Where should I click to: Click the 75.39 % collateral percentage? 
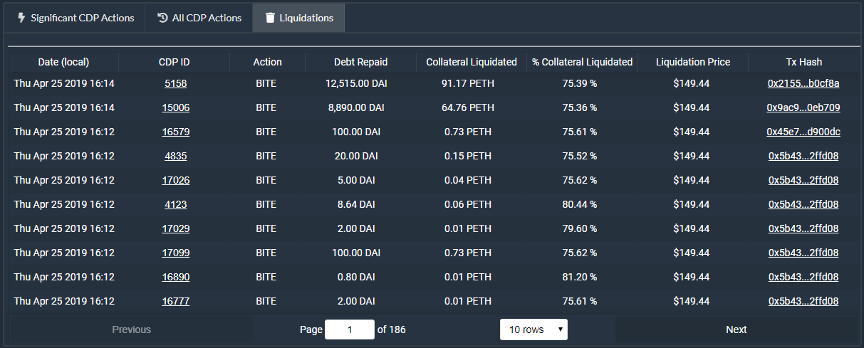point(580,83)
